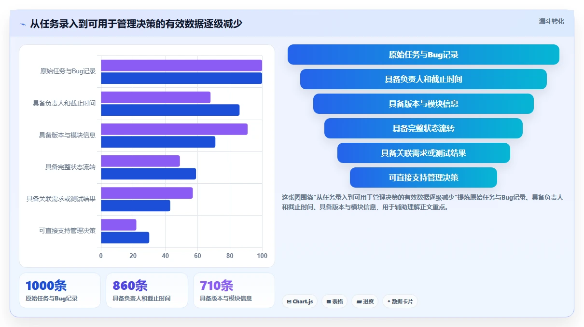Click the x-axis tick value 100
This screenshot has height=327, width=584.
262,256
